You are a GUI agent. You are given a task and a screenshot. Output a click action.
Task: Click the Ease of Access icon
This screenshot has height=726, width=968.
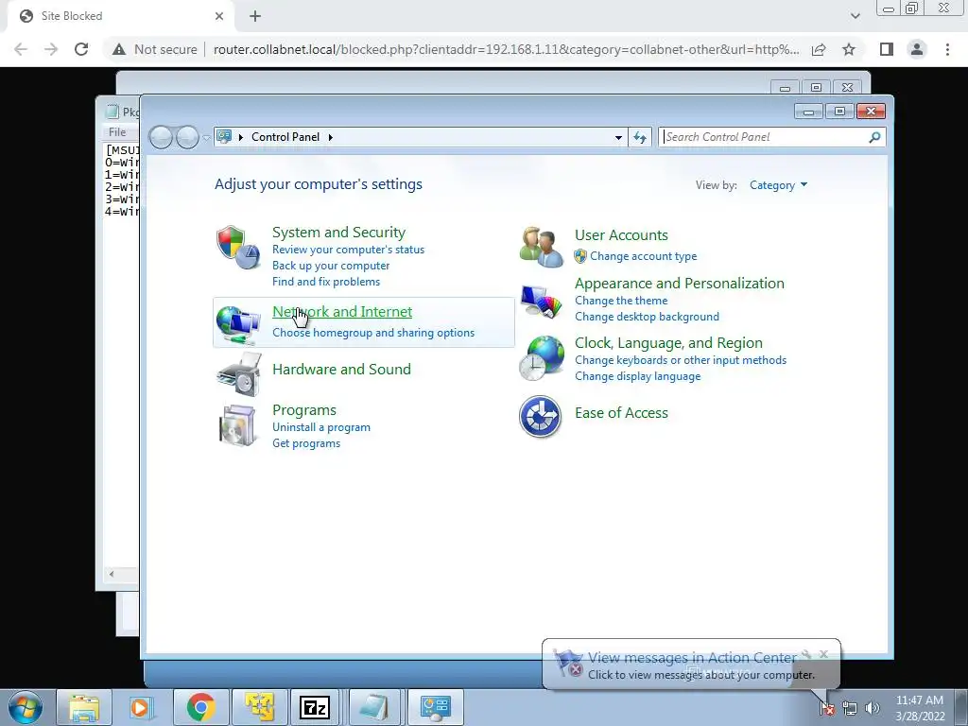point(540,417)
